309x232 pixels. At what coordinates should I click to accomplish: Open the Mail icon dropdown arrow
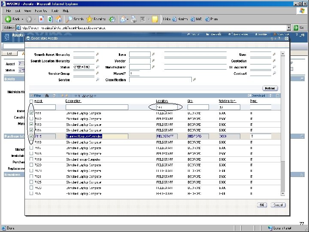pos(128,19)
